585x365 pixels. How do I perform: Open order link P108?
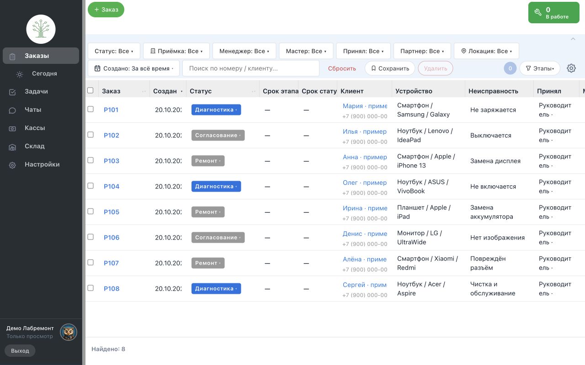pyautogui.click(x=112, y=288)
